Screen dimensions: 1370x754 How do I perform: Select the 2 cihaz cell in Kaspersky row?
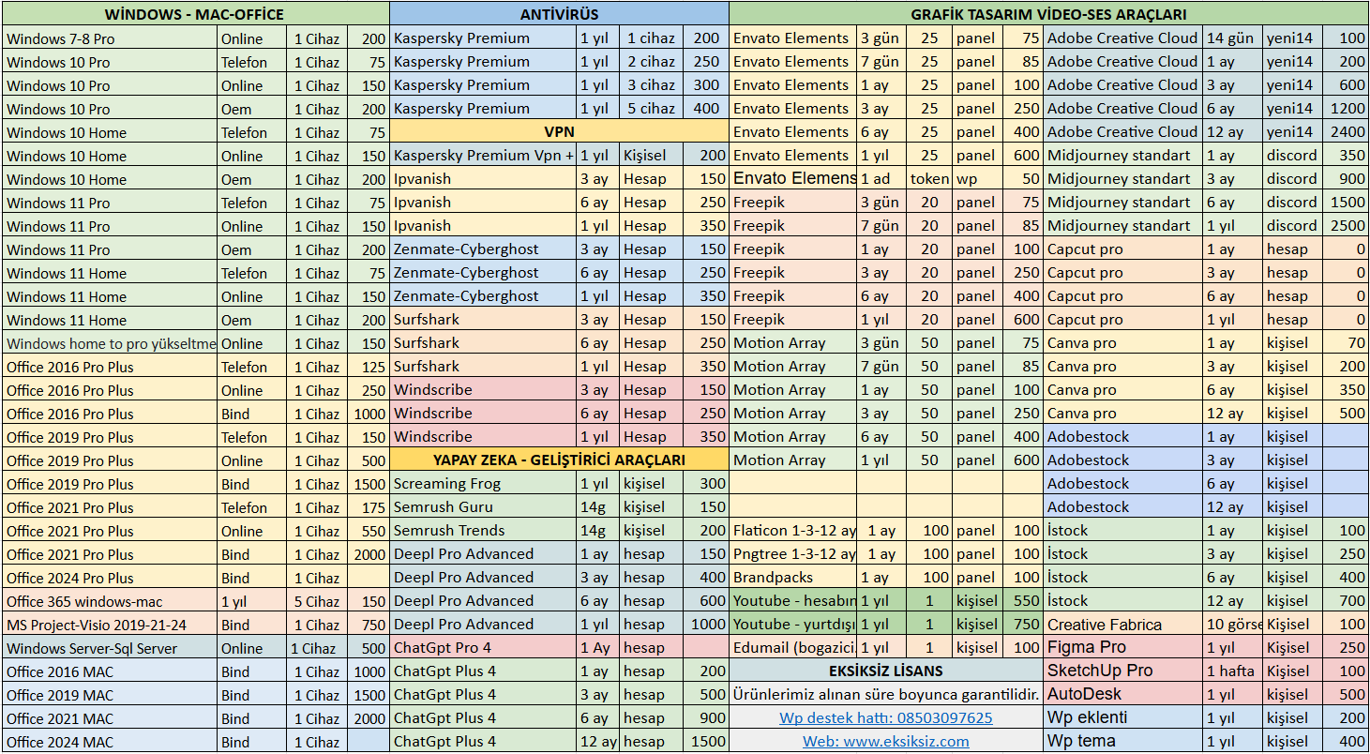(651, 62)
